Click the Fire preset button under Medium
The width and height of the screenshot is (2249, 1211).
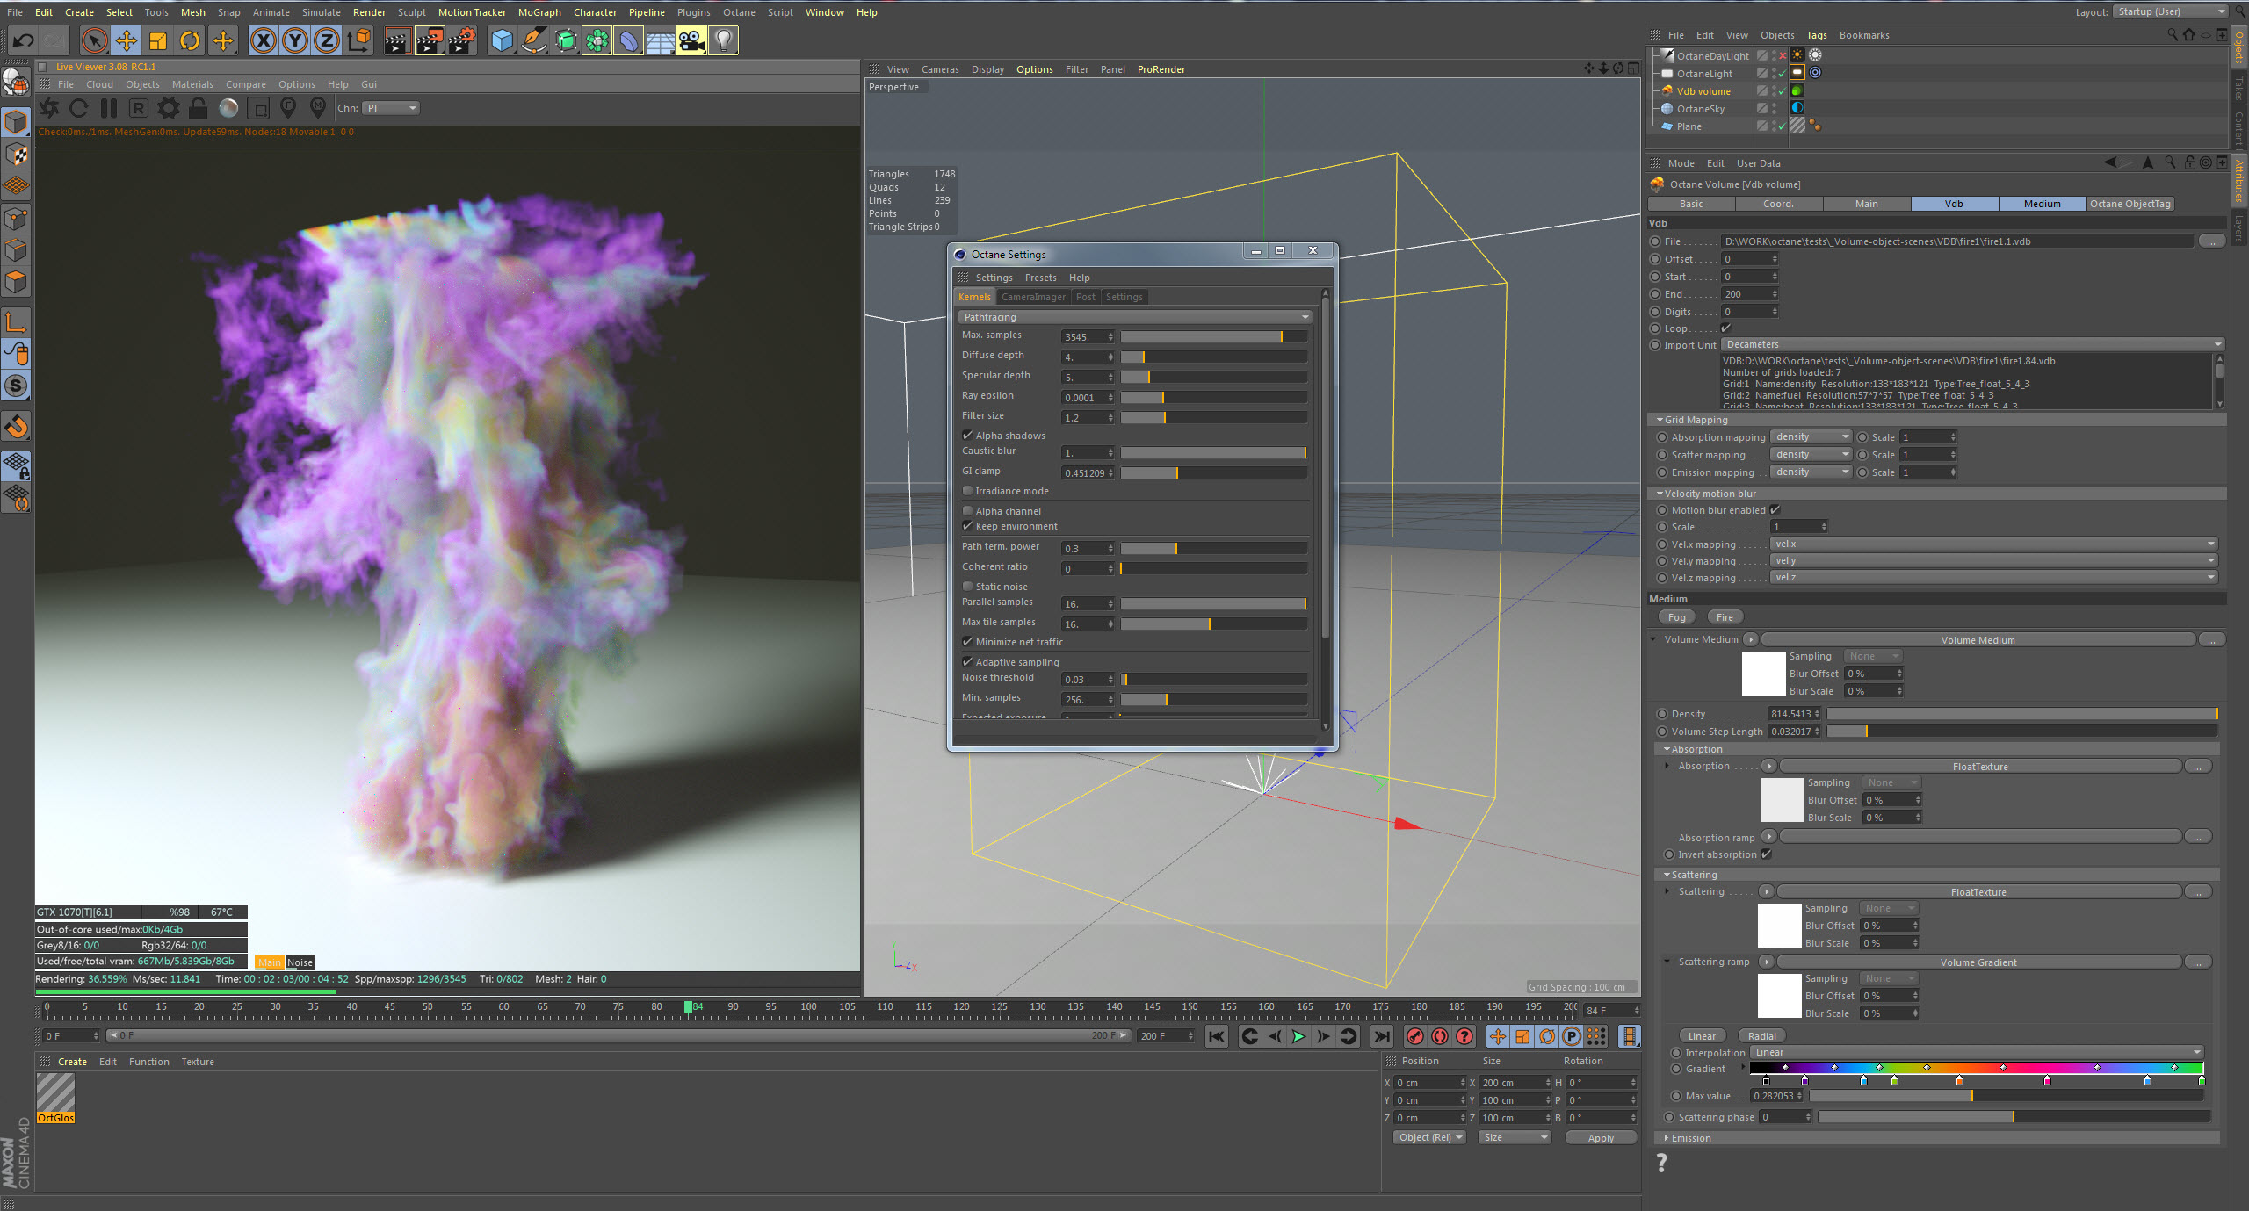pos(1725,617)
